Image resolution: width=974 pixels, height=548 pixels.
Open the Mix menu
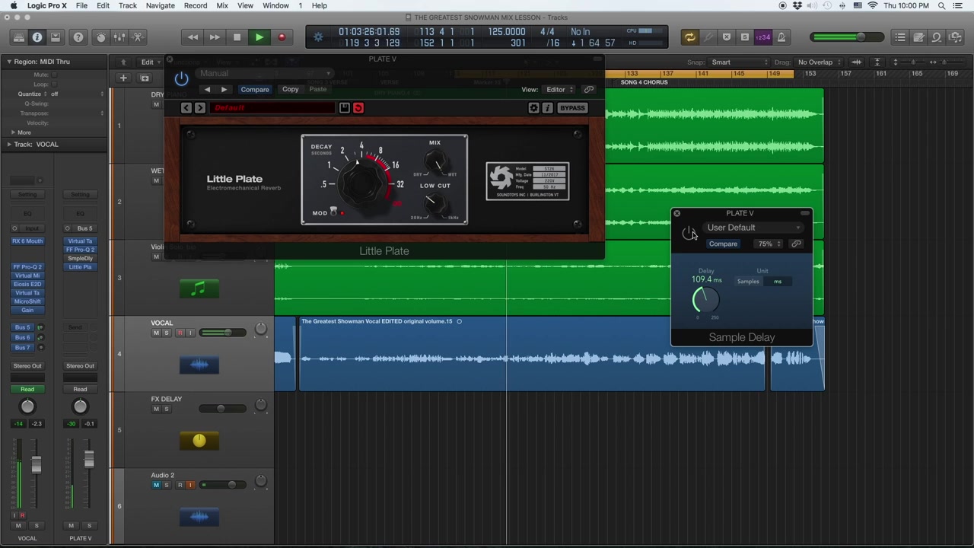pos(222,5)
